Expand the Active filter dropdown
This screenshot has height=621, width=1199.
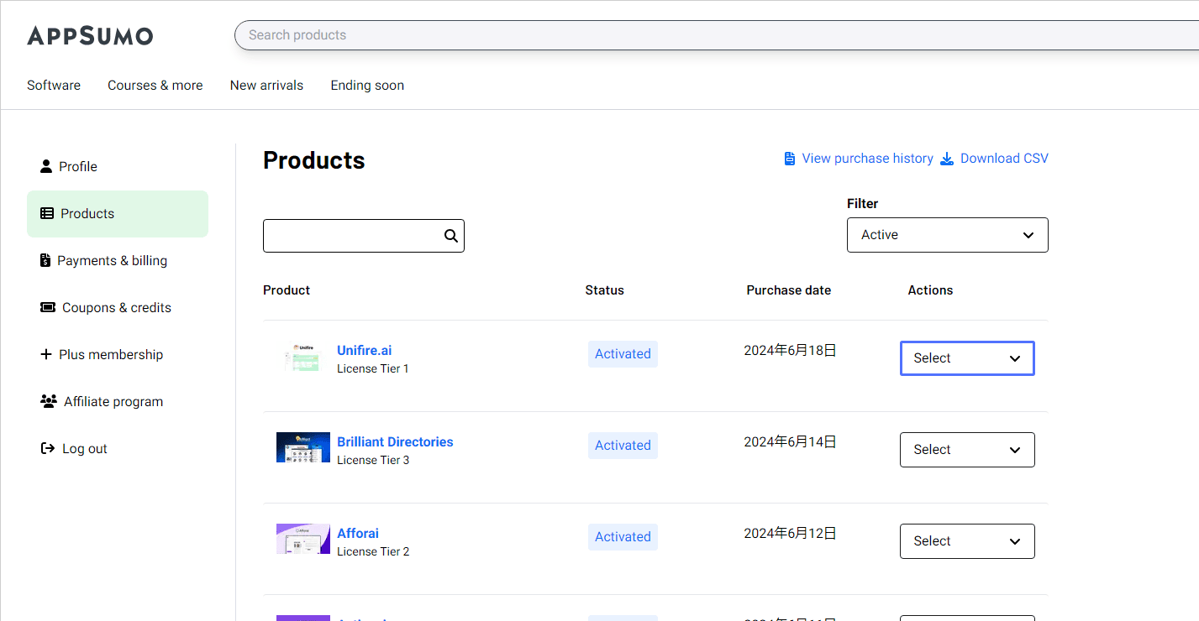[947, 235]
